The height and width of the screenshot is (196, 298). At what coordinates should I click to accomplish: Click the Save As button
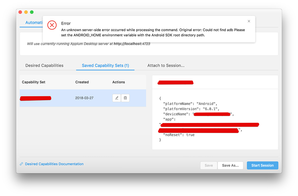[x=230, y=165]
